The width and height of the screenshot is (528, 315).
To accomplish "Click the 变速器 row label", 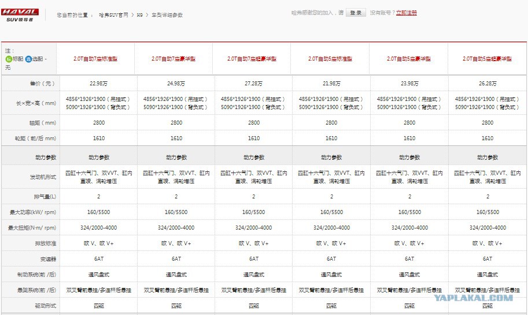I will coord(49,259).
